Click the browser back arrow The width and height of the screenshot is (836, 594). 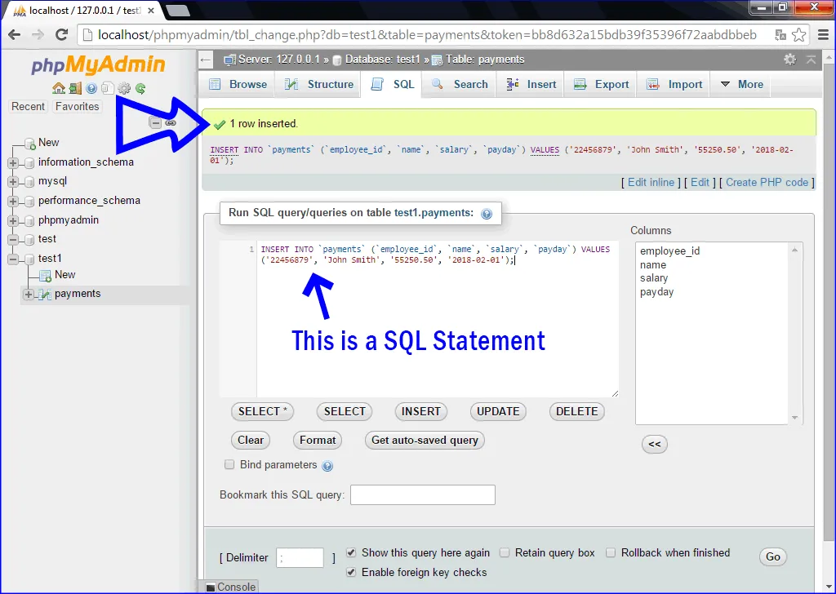(x=15, y=34)
